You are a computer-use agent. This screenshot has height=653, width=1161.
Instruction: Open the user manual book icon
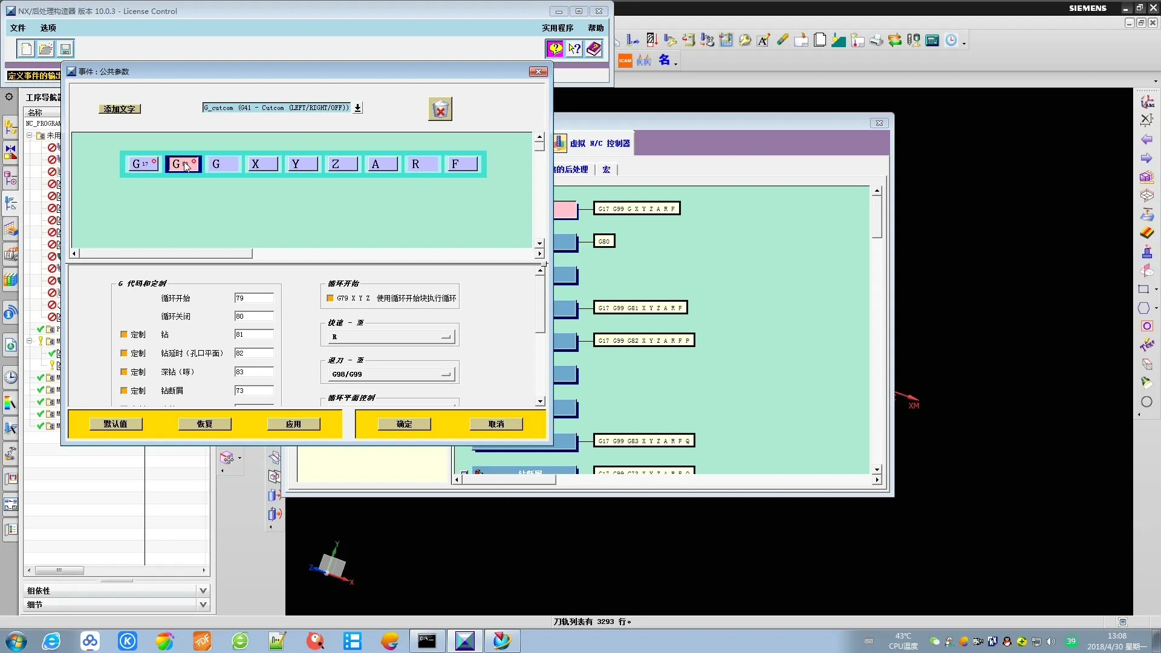pyautogui.click(x=594, y=49)
